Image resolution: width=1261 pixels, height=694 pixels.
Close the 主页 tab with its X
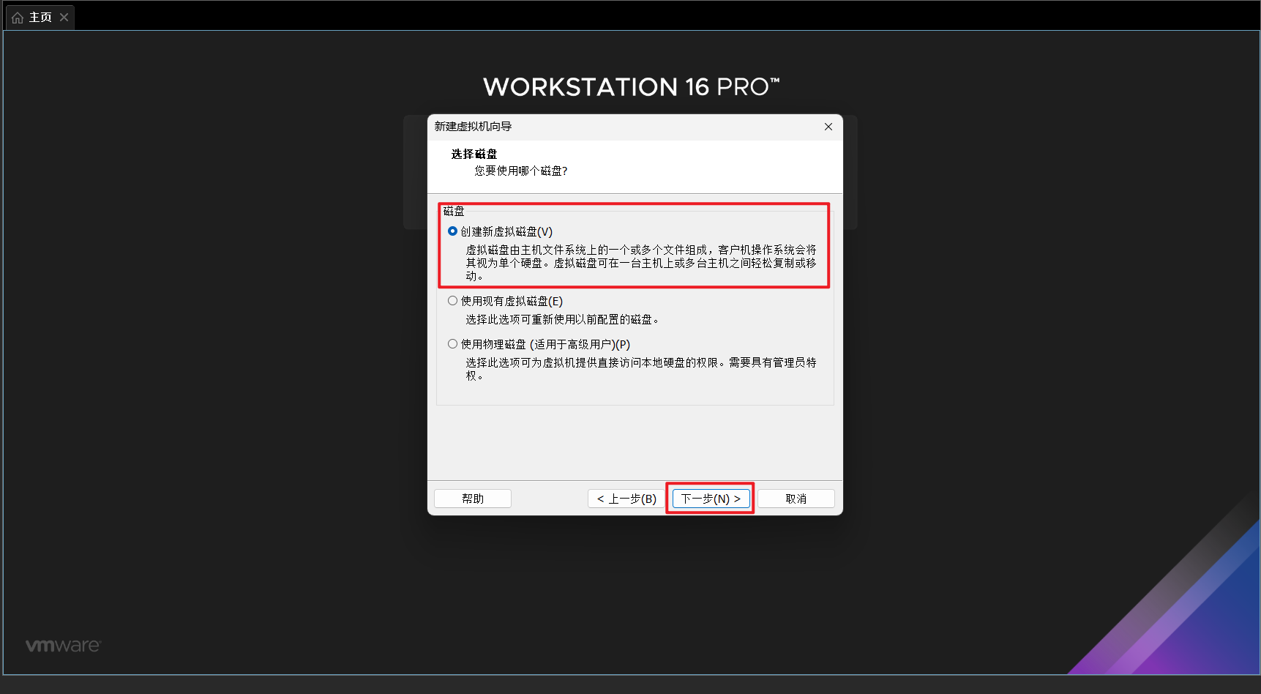[64, 18]
